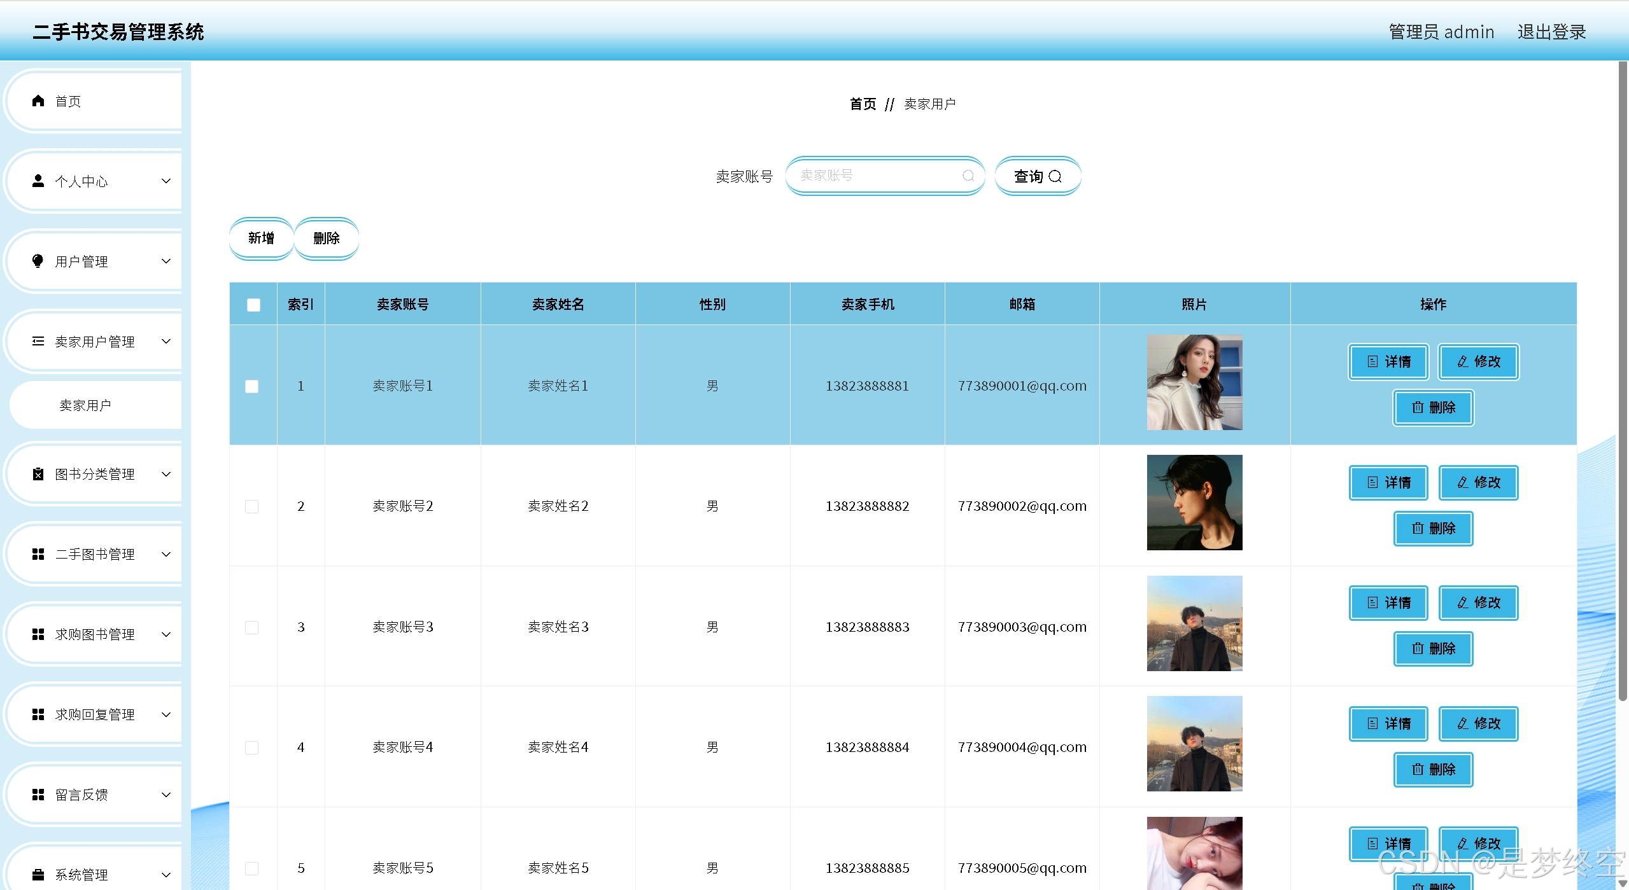
Task: Open the photo thumbnail for 卖家账号2
Action: tap(1194, 503)
